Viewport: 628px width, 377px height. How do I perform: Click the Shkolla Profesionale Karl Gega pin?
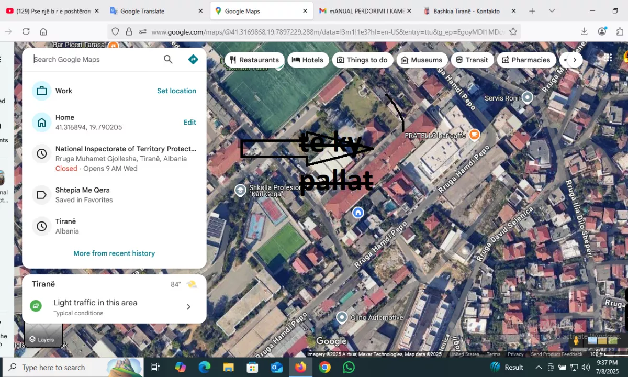click(x=240, y=190)
